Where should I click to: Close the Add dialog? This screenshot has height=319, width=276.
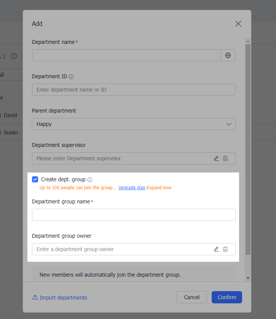[238, 24]
